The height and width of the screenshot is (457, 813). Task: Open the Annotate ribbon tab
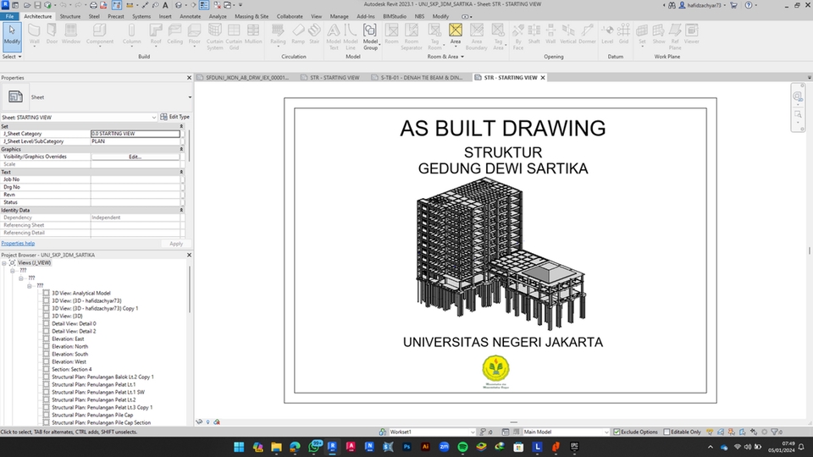click(190, 16)
